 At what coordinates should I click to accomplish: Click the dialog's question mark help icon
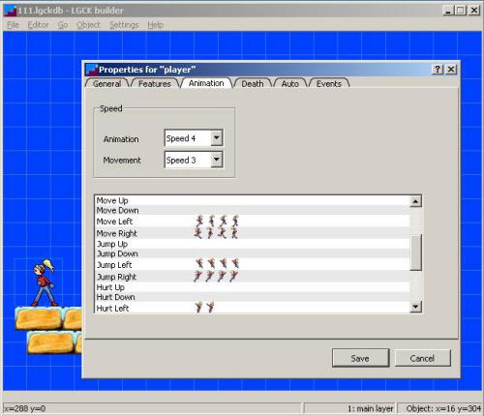pyautogui.click(x=438, y=70)
